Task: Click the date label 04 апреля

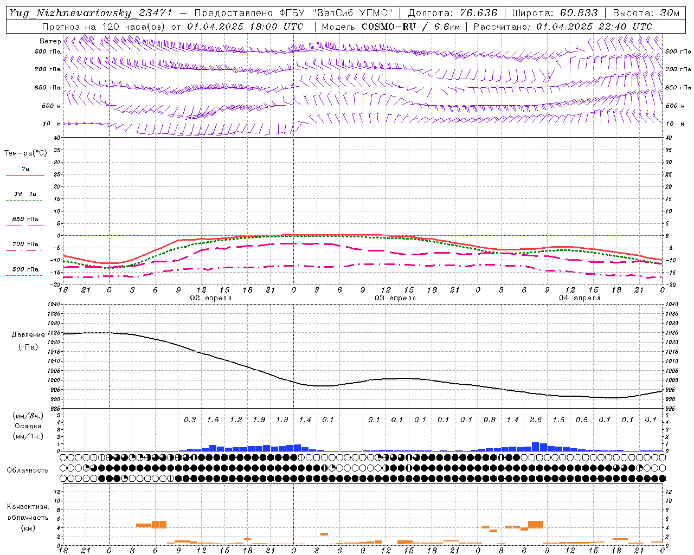Action: tap(580, 298)
